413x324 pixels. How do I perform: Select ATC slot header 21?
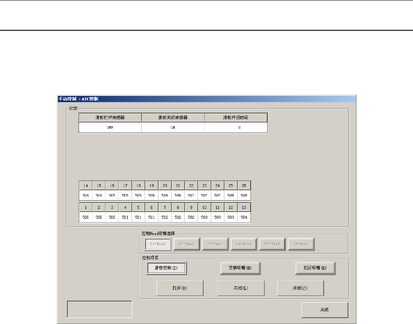click(178, 185)
